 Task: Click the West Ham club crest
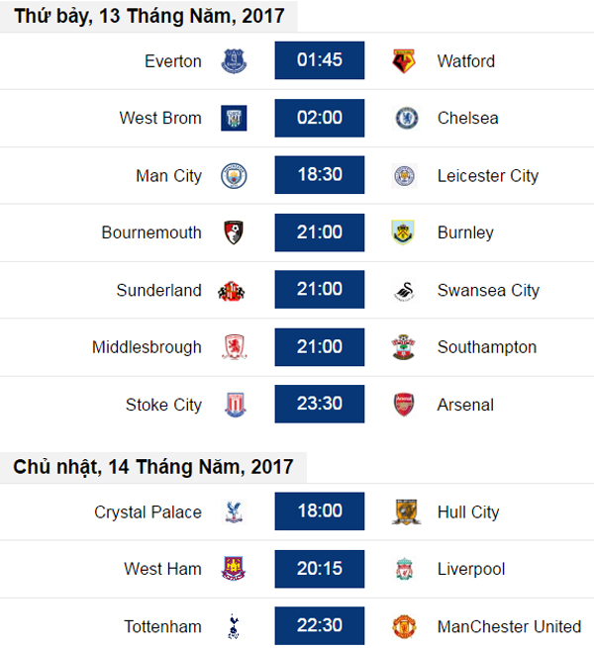[x=234, y=569]
